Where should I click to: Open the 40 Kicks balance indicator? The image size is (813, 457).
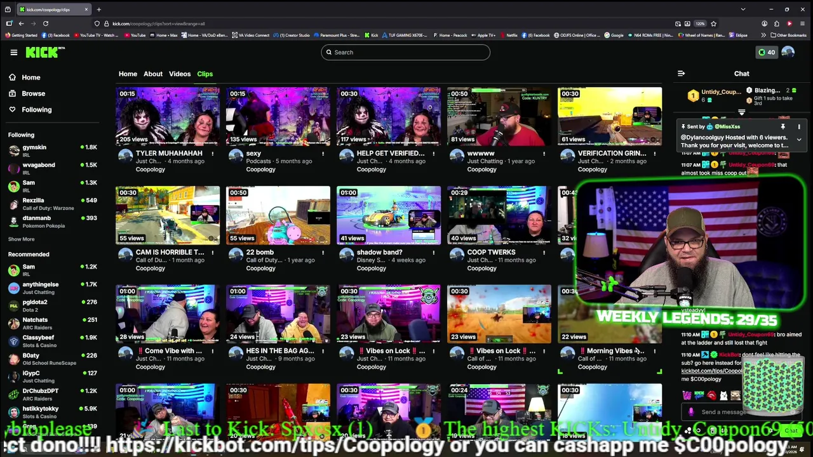point(766,53)
